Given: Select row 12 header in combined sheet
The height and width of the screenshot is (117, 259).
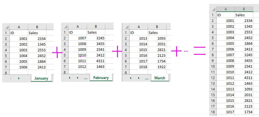Looking at the screenshot, I should click(x=213, y=78).
